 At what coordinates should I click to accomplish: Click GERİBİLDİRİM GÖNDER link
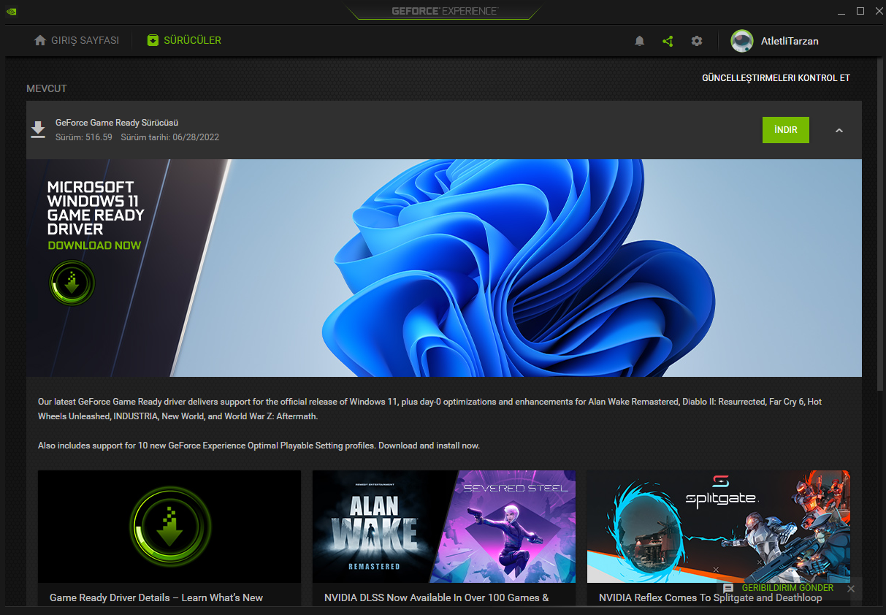787,588
